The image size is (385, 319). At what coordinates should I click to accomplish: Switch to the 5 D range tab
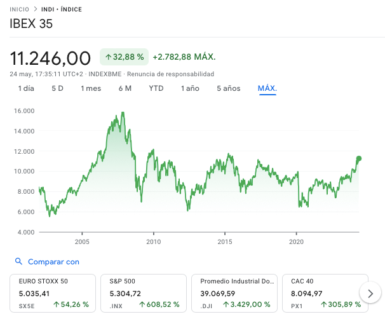pos(57,88)
